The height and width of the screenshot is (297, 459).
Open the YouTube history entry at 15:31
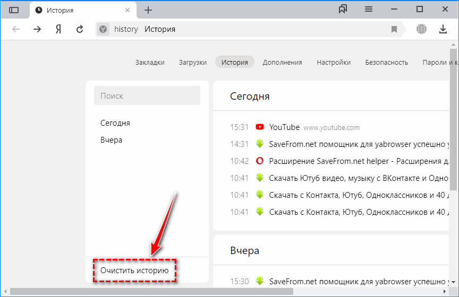click(284, 127)
